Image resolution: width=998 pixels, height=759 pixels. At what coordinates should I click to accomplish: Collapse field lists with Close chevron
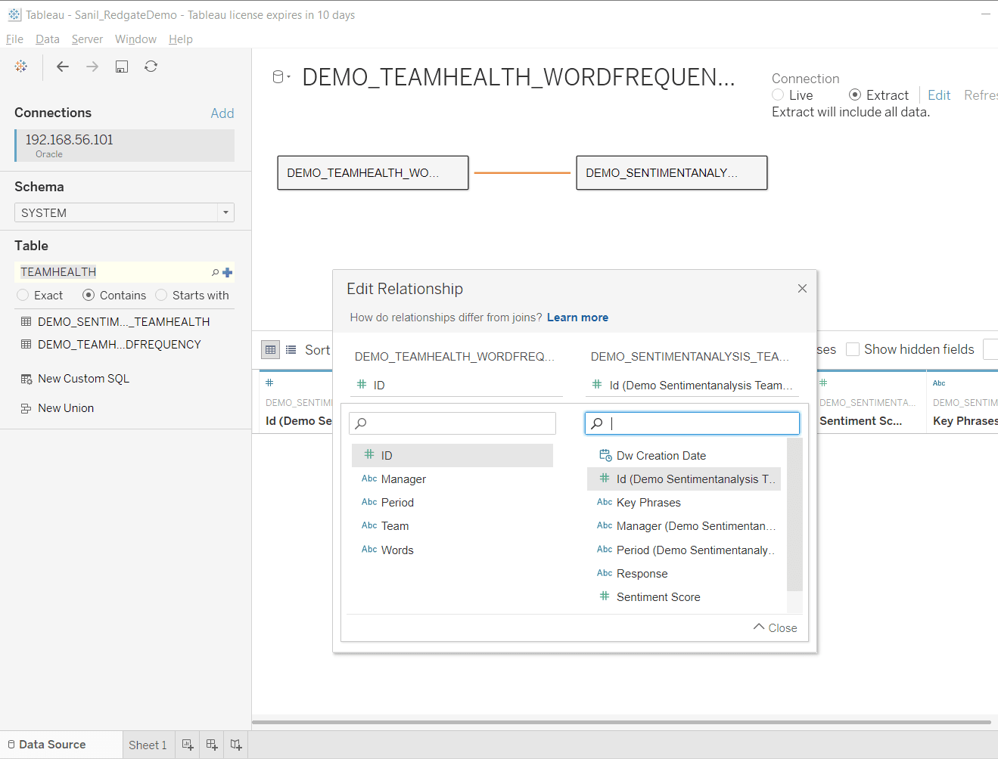coord(776,627)
